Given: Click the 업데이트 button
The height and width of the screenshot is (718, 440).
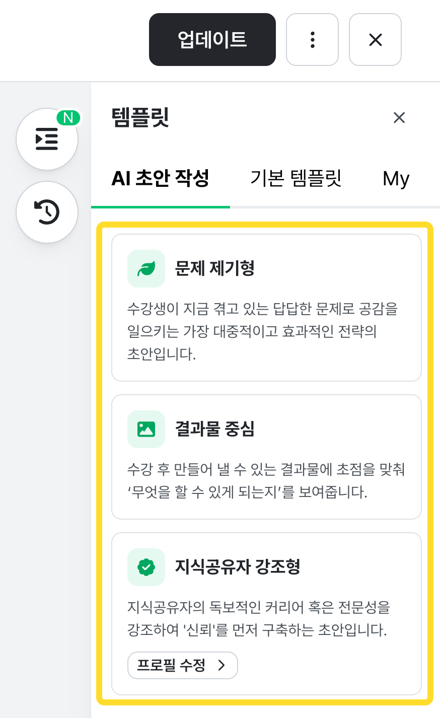Looking at the screenshot, I should click(x=212, y=39).
